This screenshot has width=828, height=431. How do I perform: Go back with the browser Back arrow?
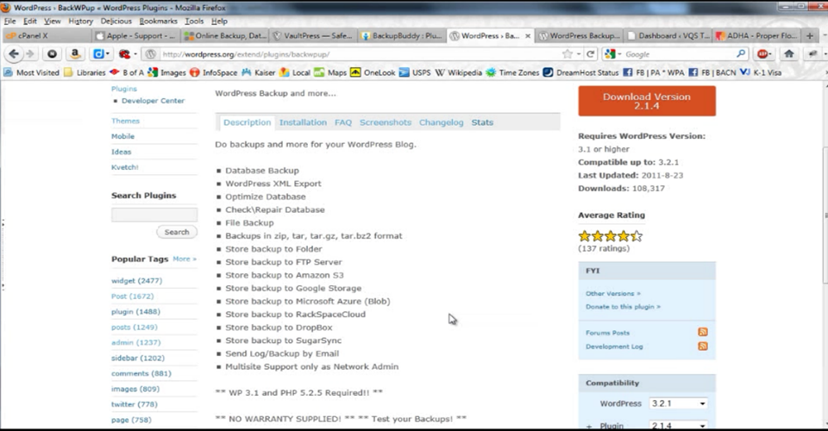15,53
